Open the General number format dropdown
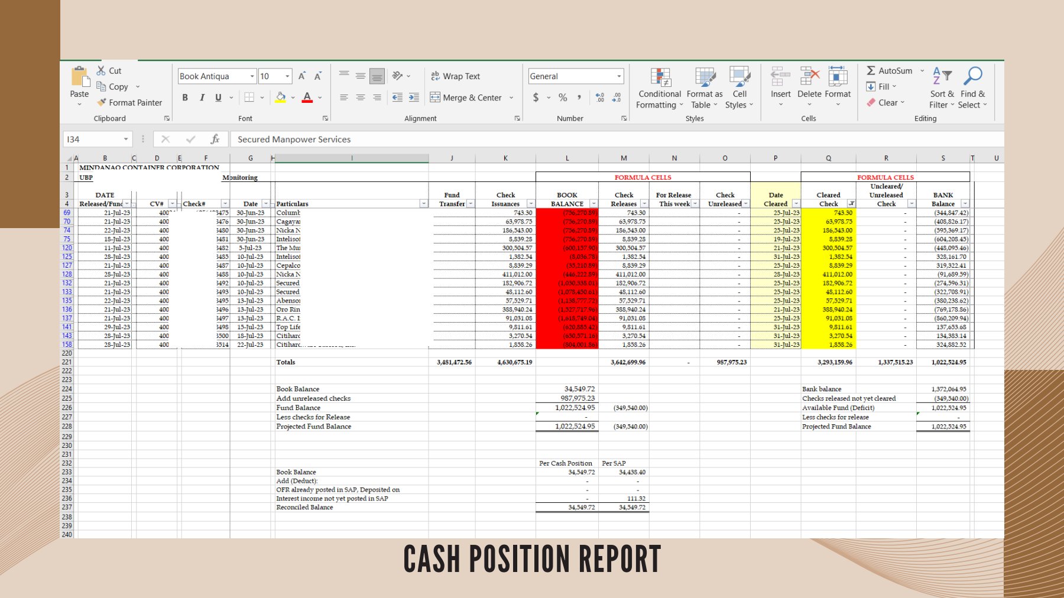This screenshot has width=1064, height=598. pyautogui.click(x=619, y=76)
